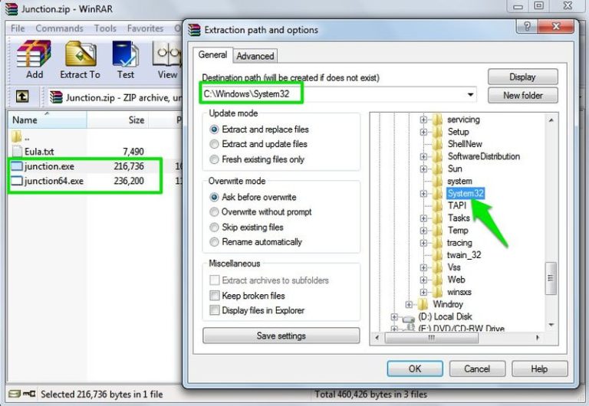Screen dimensions: 589x406
Task: Expand the Windroy folder tree node
Action: coord(409,304)
